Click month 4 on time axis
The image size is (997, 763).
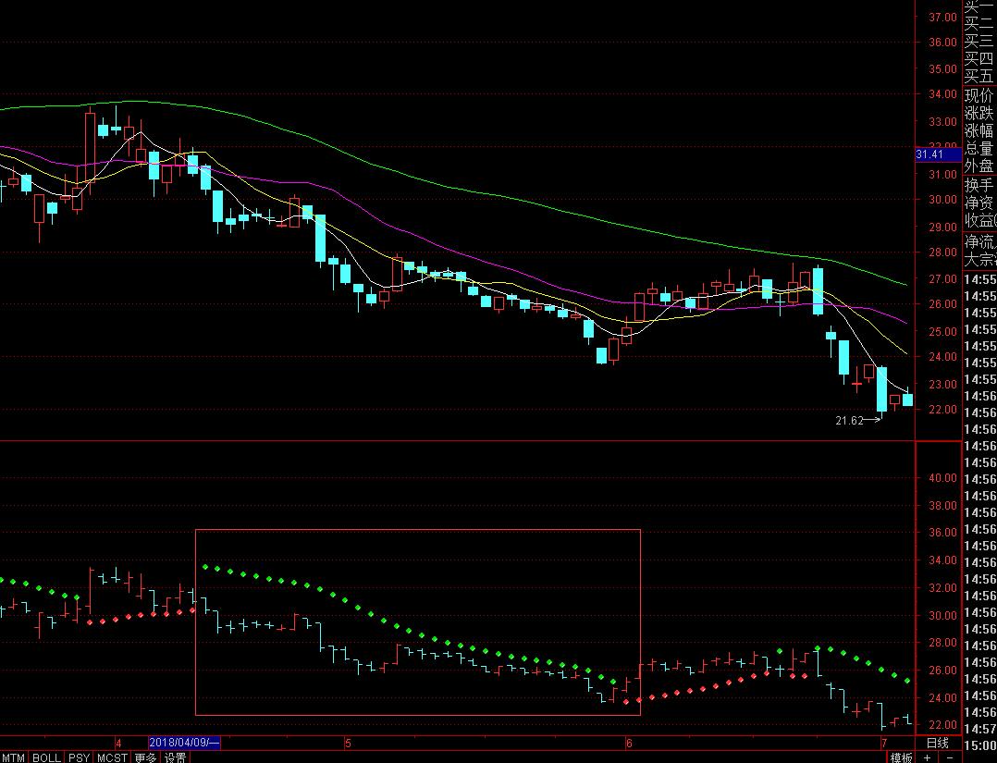(x=118, y=743)
